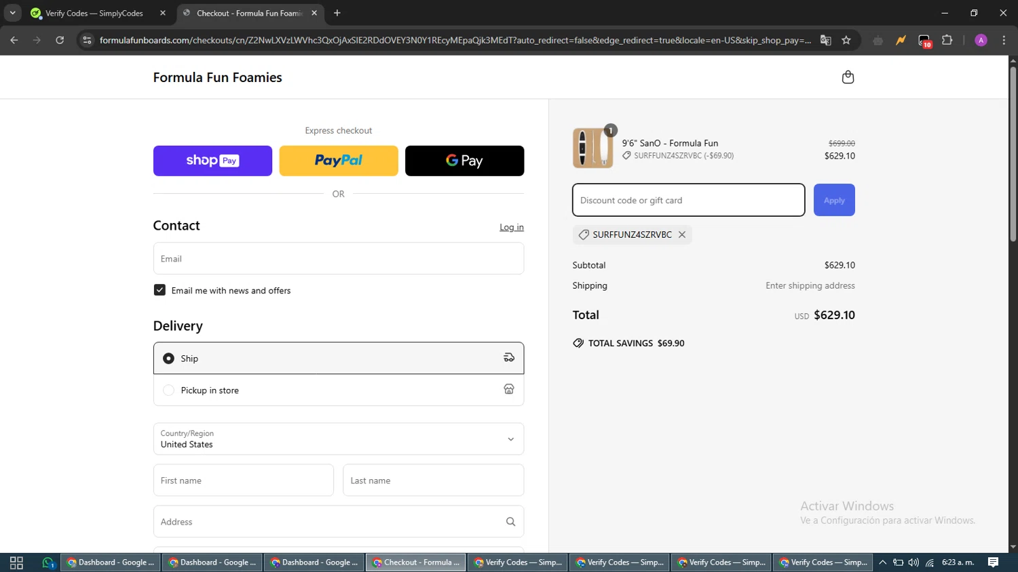
Task: Open the tab search dropdown arrow
Action: (12, 13)
